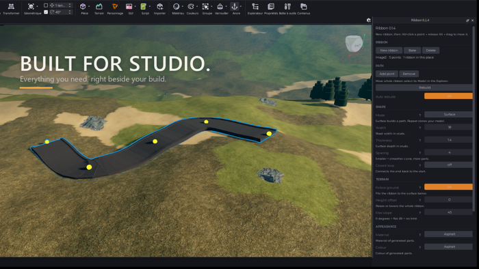Show help for Material setting
Viewport: 479px width, 269px height.
click(419, 235)
